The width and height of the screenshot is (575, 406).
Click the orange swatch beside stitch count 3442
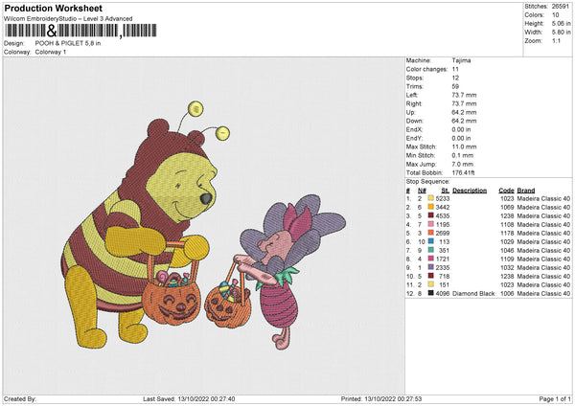tap(431, 208)
